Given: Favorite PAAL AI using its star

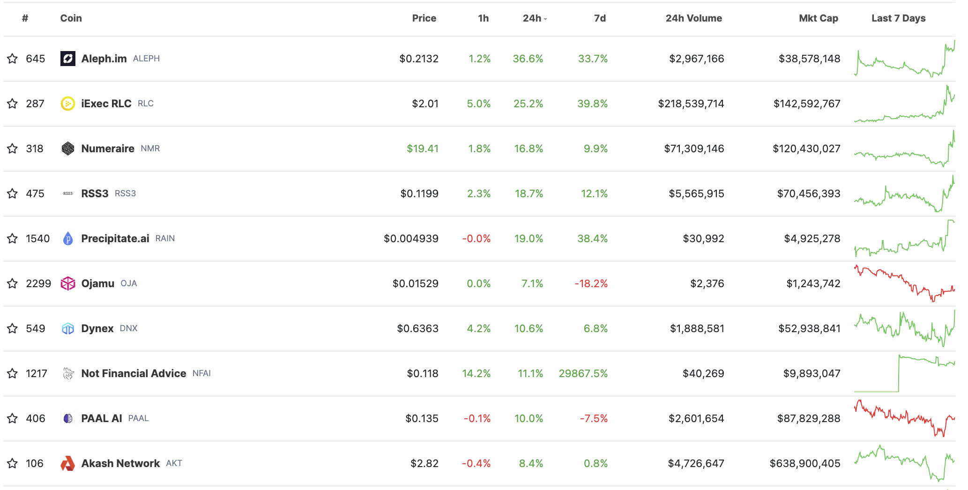Looking at the screenshot, I should [12, 418].
